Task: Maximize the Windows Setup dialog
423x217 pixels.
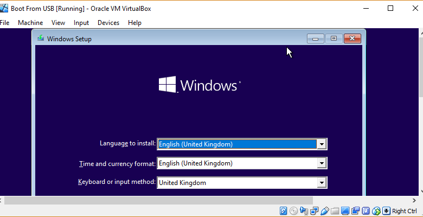Action: (x=334, y=39)
